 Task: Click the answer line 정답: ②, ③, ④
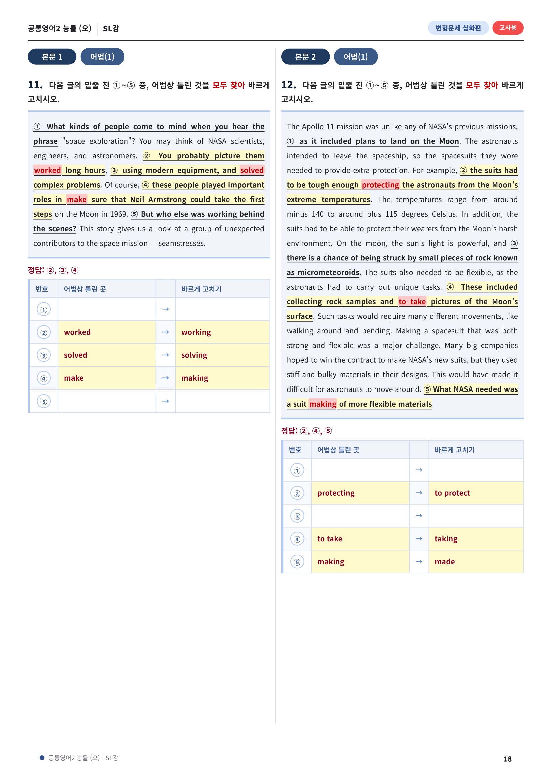[x=53, y=270]
